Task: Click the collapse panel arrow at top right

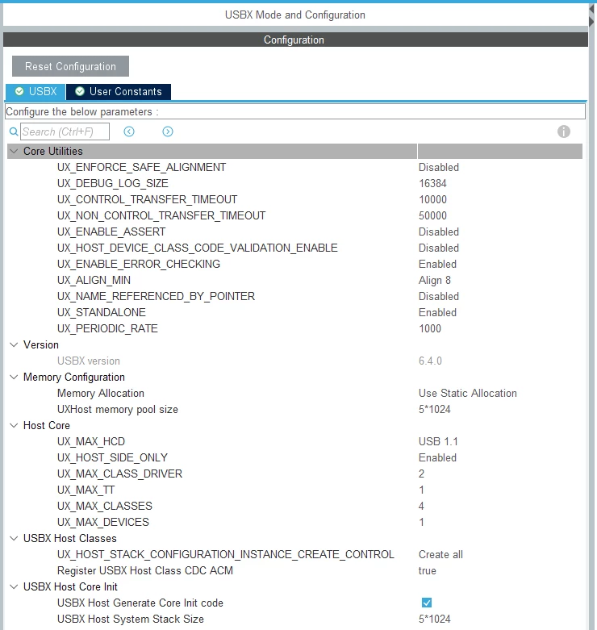Action: click(x=592, y=9)
